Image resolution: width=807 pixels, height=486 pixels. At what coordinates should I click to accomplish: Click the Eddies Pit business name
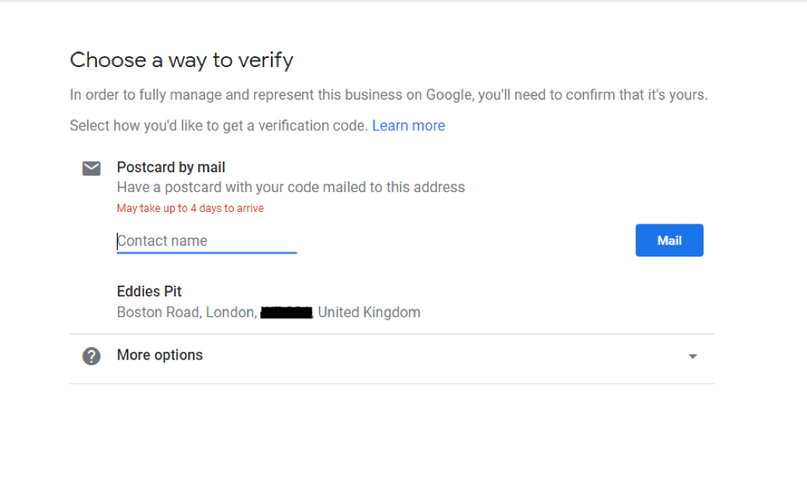coord(149,291)
